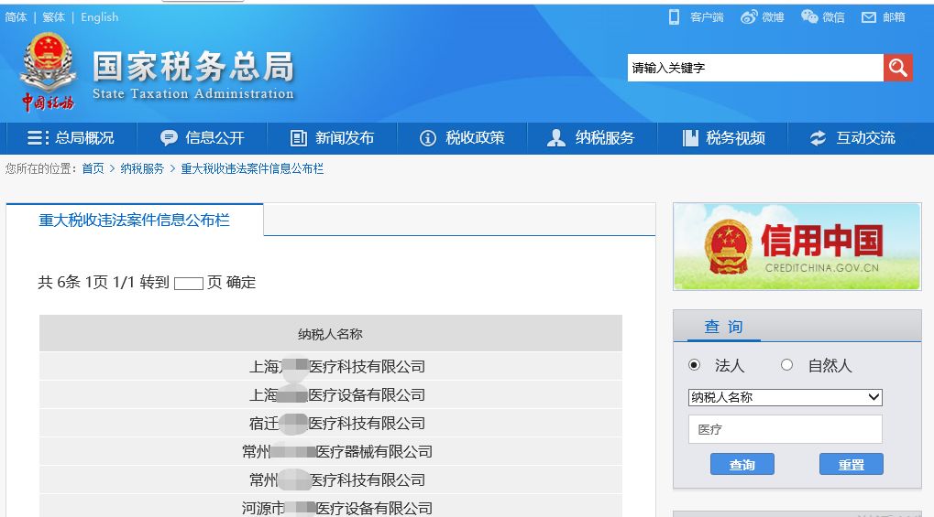This screenshot has width=934, height=517.
Task: Click the national tax emblem logo
Action: click(49, 71)
